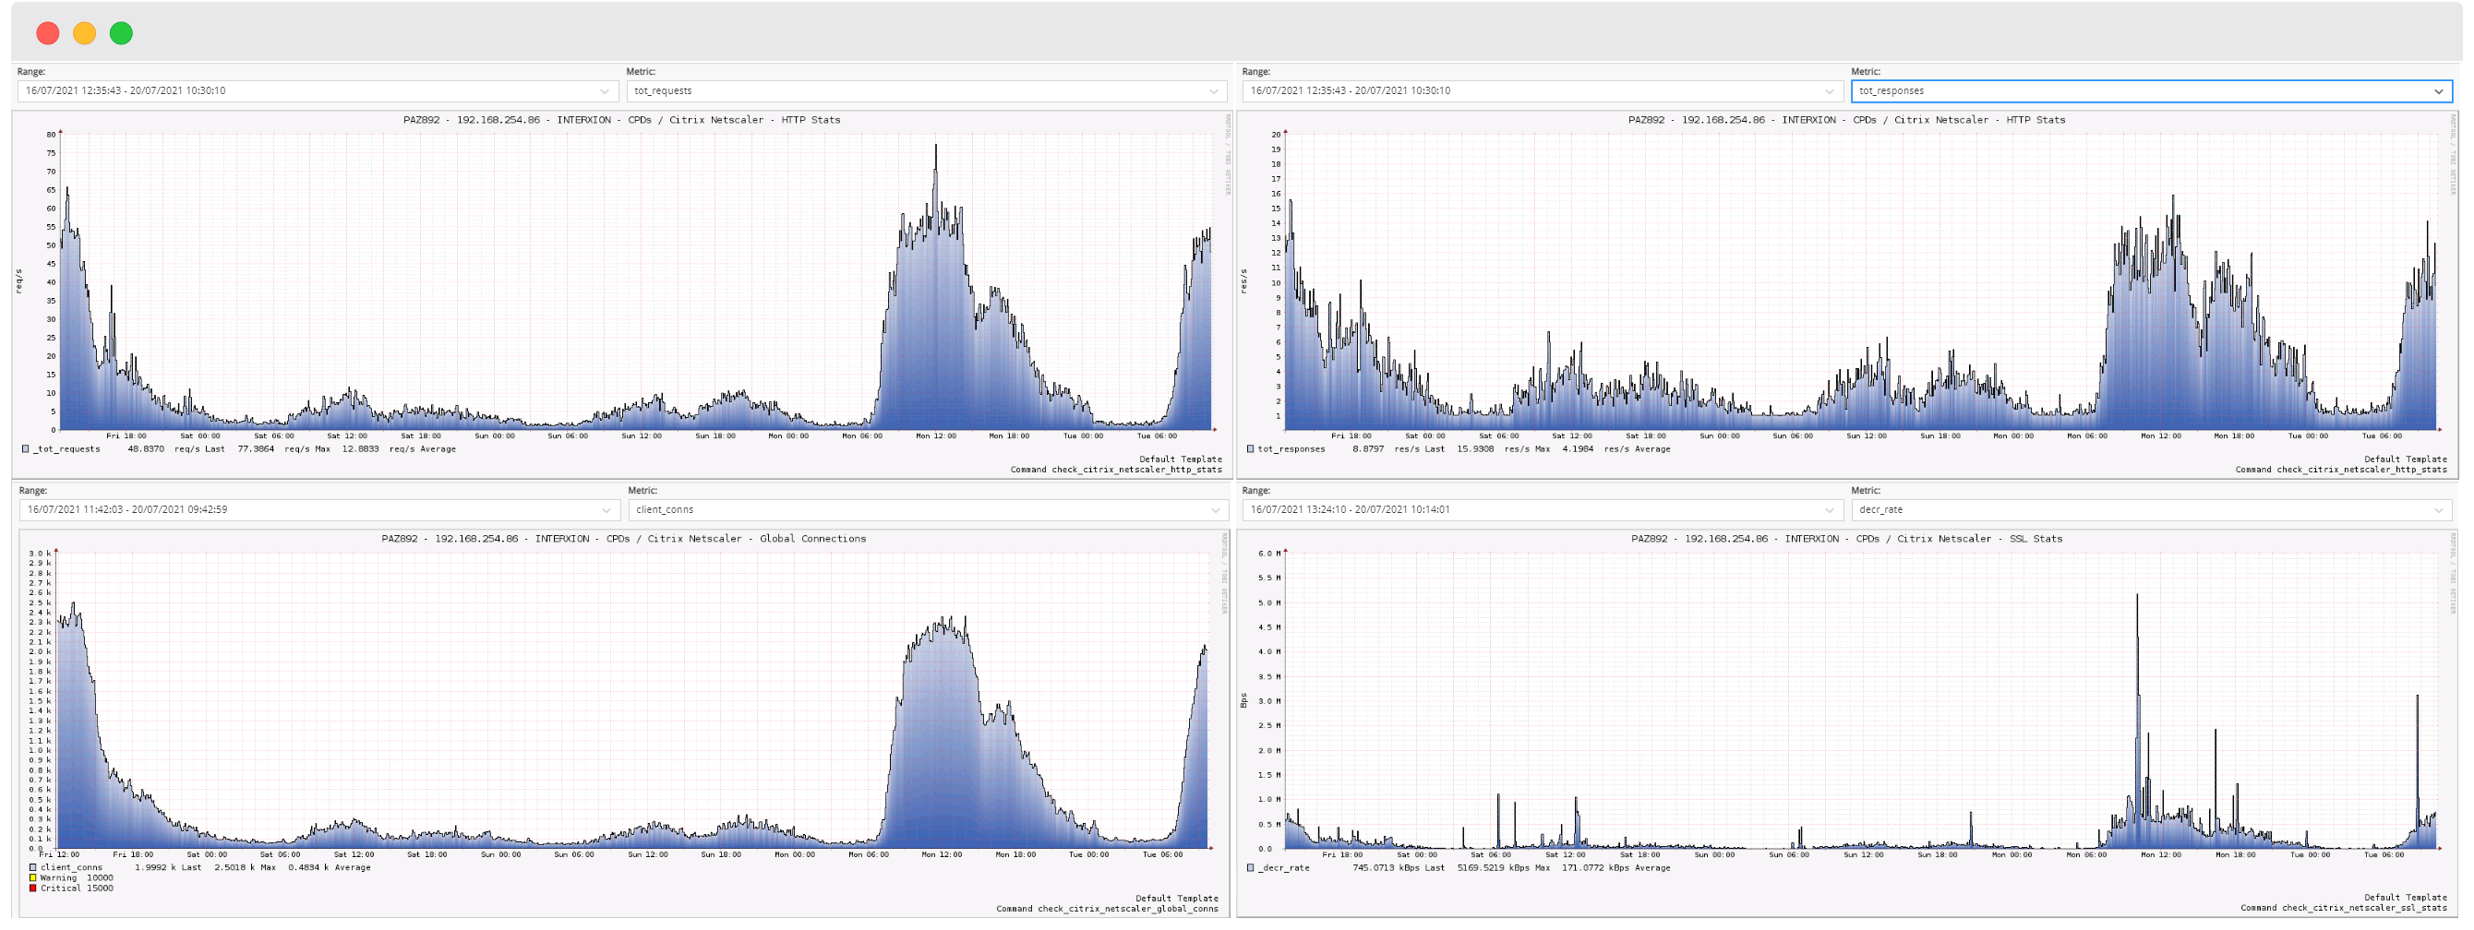Open the client_conns metric dropdown

click(928, 509)
